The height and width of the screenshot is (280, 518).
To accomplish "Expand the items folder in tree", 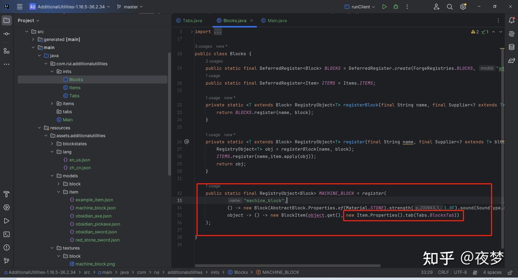I will tap(52, 104).
